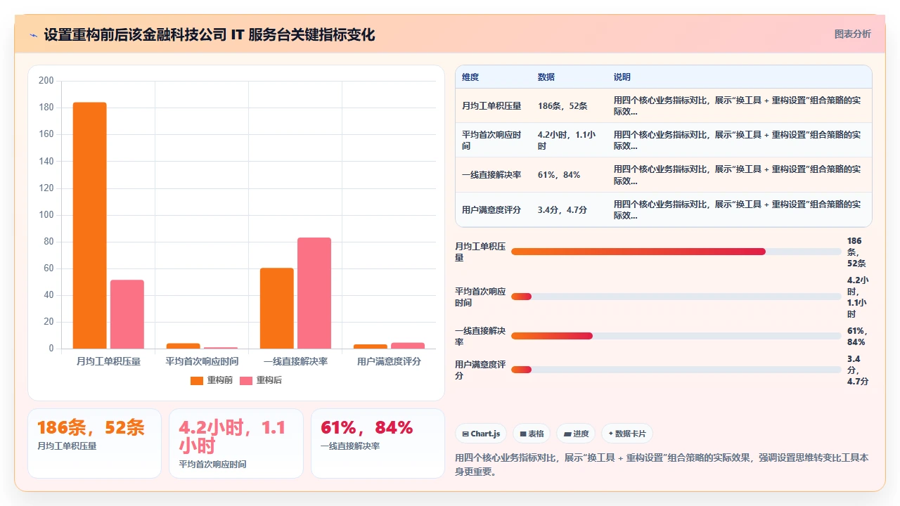The image size is (900, 506).
Task: Click the 一线直接解决率 progress bar
Action: click(x=676, y=336)
